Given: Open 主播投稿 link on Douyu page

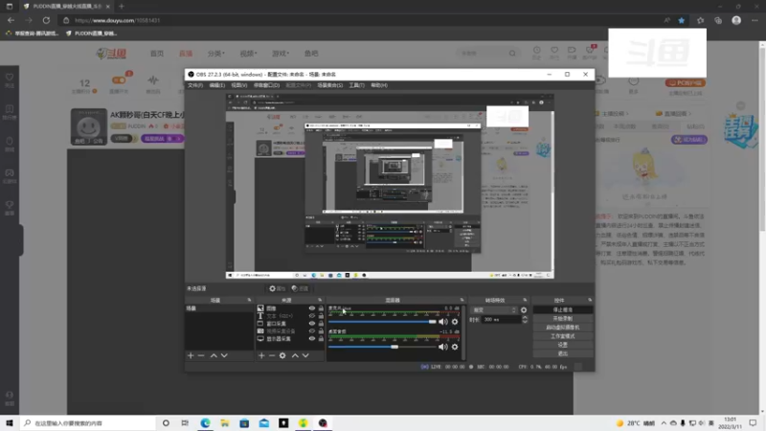Looking at the screenshot, I should coord(613,114).
